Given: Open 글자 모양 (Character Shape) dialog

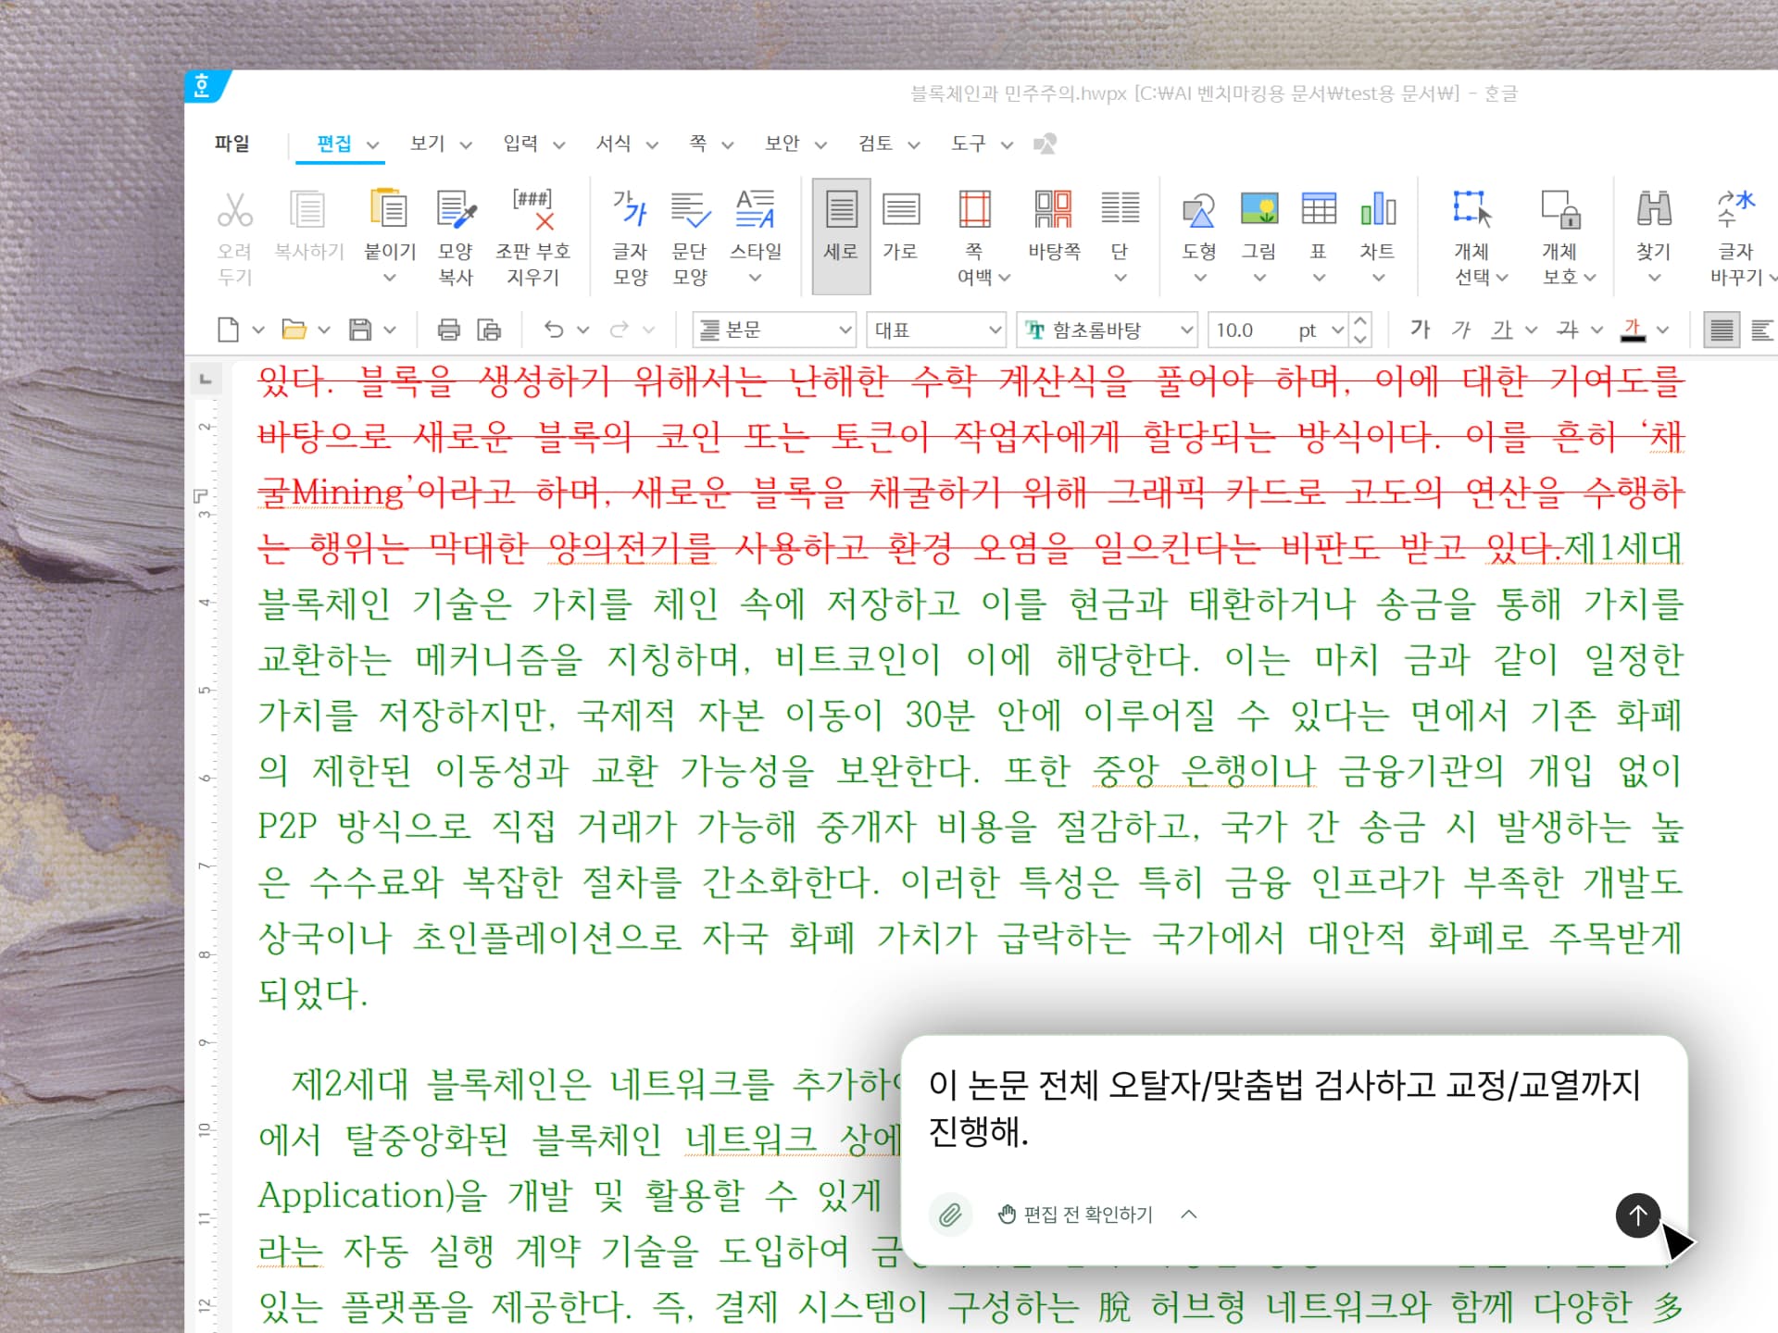Looking at the screenshot, I should click(629, 233).
